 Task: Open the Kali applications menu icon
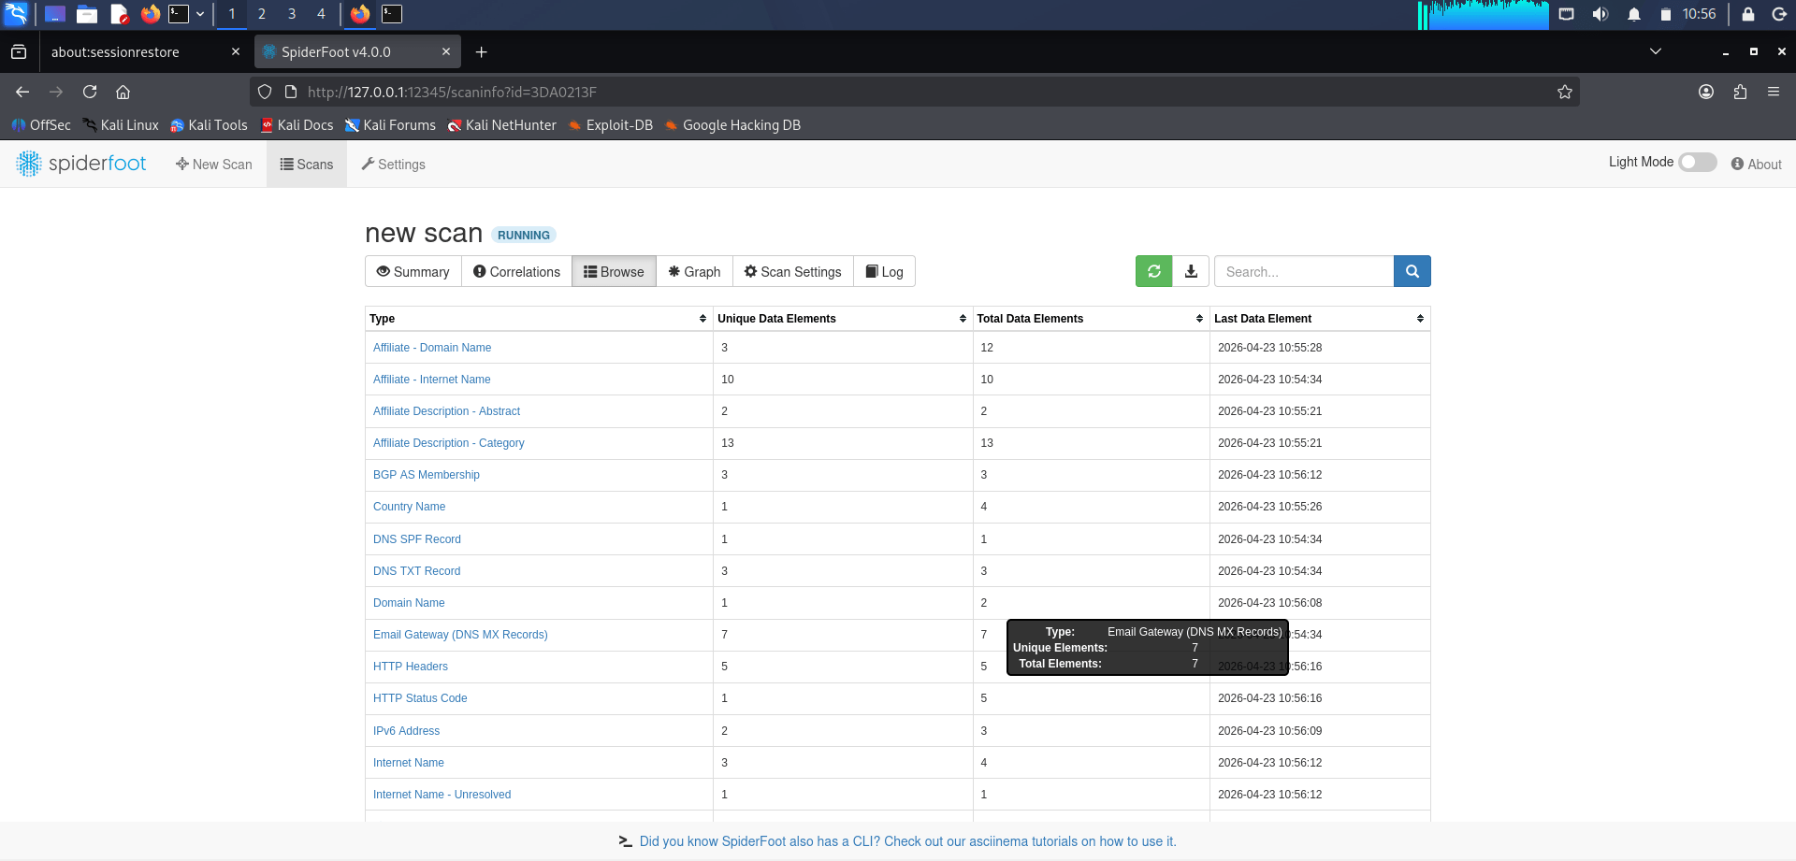pyautogui.click(x=16, y=14)
